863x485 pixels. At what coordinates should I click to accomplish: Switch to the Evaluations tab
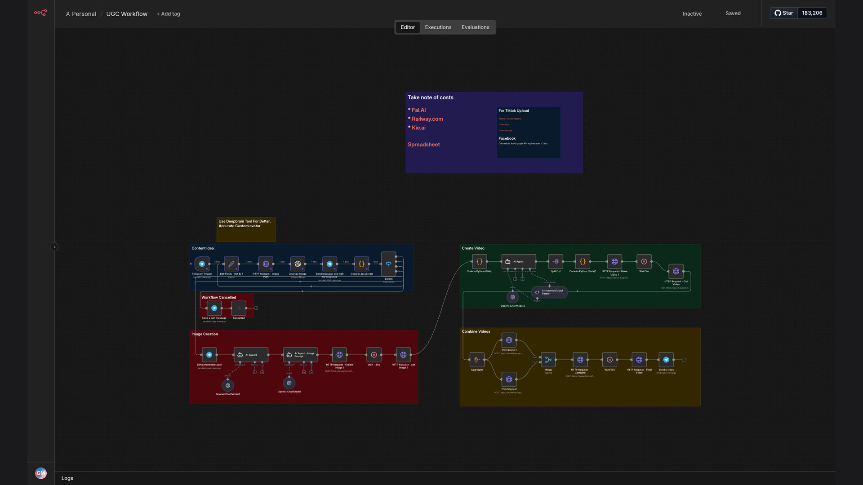[x=475, y=27]
